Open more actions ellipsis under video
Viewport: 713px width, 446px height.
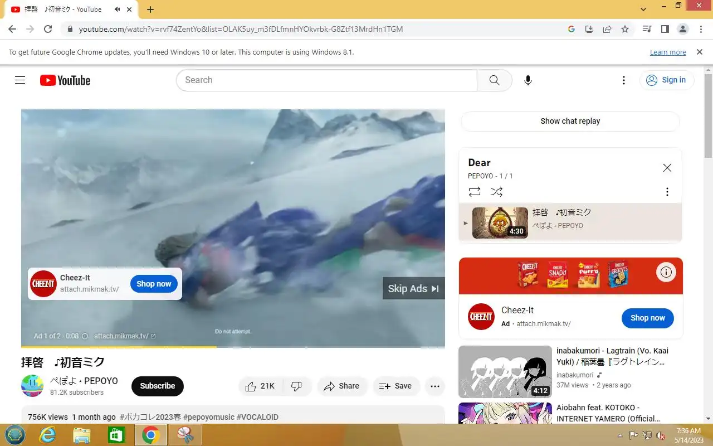click(x=435, y=386)
